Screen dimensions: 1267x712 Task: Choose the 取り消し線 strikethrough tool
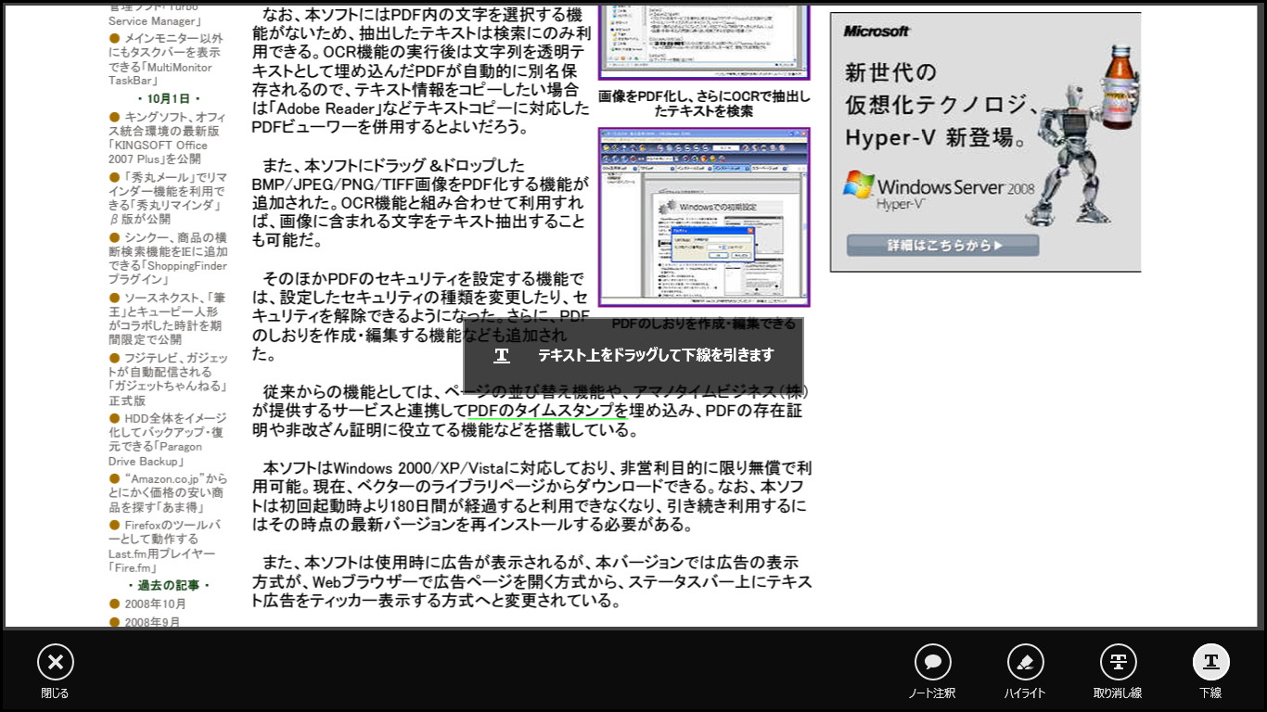click(x=1118, y=662)
